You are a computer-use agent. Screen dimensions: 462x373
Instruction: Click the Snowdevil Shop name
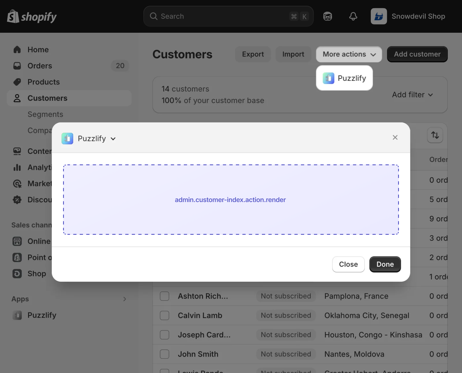[418, 16]
